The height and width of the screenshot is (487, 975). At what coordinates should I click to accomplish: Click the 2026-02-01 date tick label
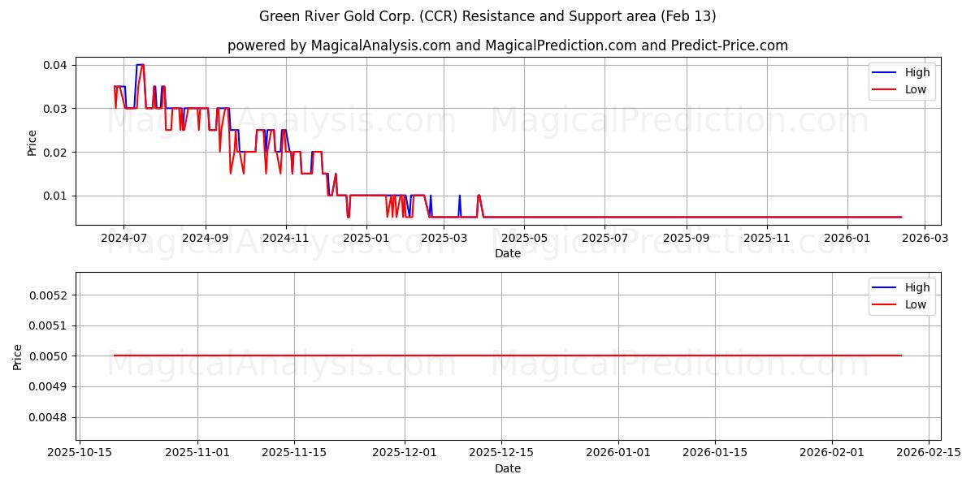833,454
